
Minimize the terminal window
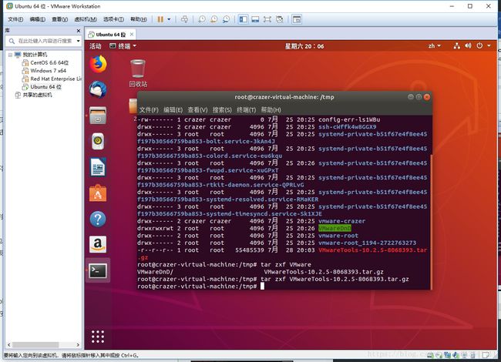411,97
